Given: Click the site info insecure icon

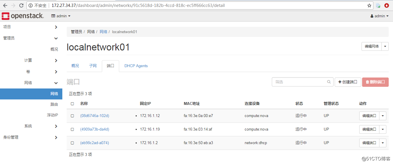Looking at the screenshot, I should point(31,5).
